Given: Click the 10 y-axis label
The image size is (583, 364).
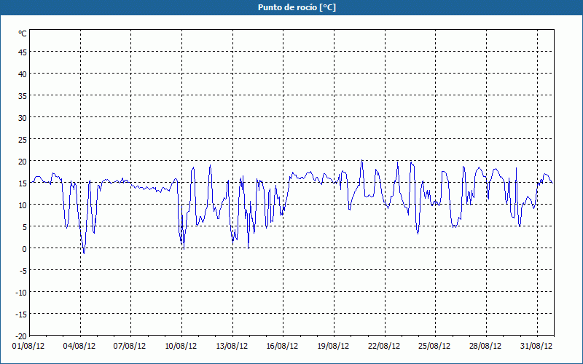Looking at the screenshot, I should pyautogui.click(x=23, y=205).
